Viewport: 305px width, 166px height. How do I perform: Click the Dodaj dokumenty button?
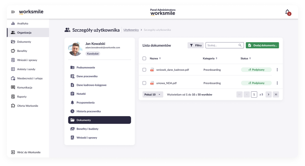tap(263, 45)
